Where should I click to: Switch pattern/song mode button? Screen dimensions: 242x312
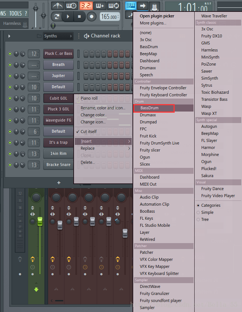tap(57, 17)
